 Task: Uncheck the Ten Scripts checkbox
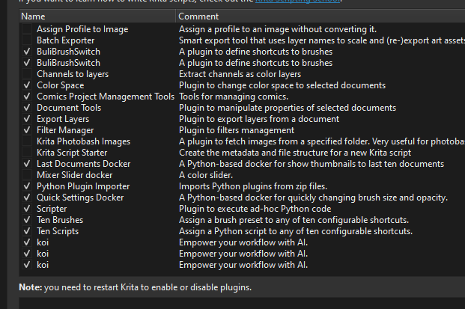point(27,231)
